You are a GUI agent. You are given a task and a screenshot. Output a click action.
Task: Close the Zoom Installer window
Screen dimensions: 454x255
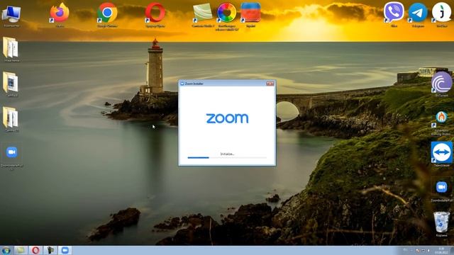click(x=270, y=84)
